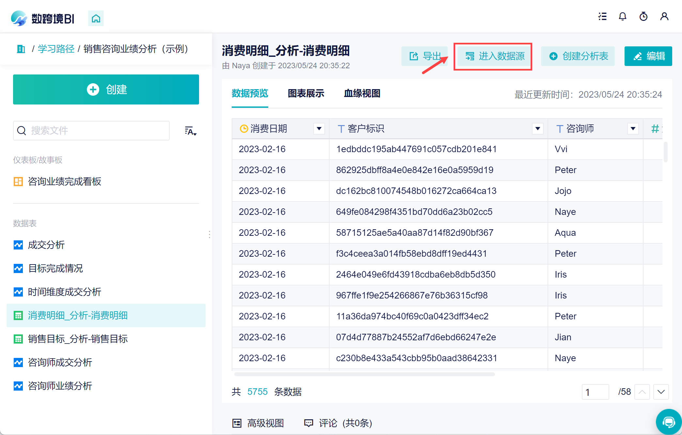Expand the 消费日期 column dropdown

click(x=319, y=129)
